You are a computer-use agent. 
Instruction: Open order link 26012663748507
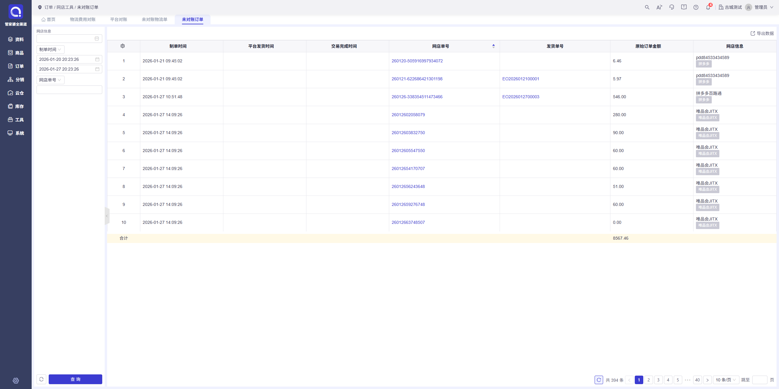click(x=408, y=222)
